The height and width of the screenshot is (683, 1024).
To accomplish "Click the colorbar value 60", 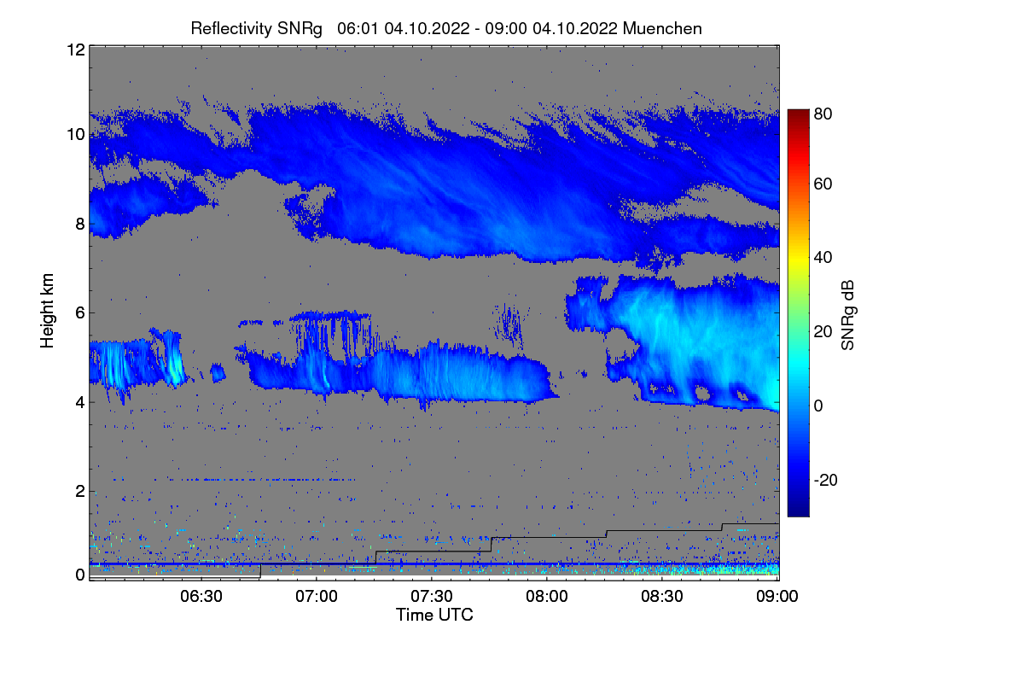I will (x=823, y=184).
